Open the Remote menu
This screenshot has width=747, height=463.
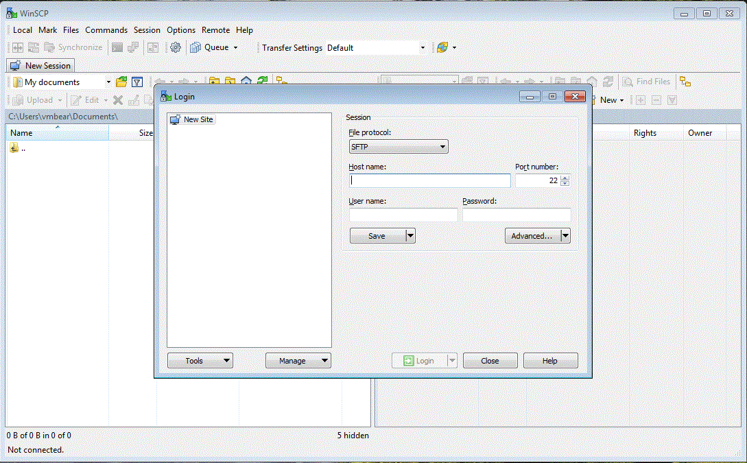pos(216,30)
